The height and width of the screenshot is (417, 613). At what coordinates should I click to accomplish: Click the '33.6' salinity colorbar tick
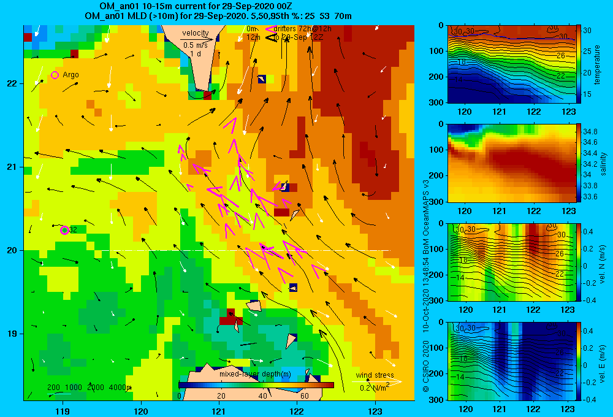click(590, 197)
